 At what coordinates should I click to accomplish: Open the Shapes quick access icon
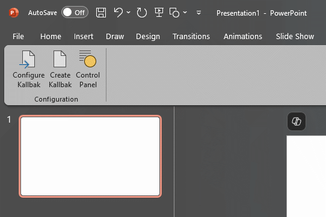click(174, 13)
